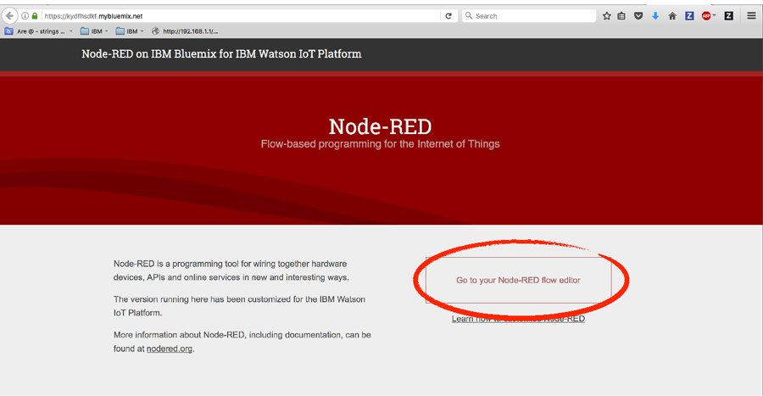Click the green padlock site security icon
The image size is (763, 396).
34,15
